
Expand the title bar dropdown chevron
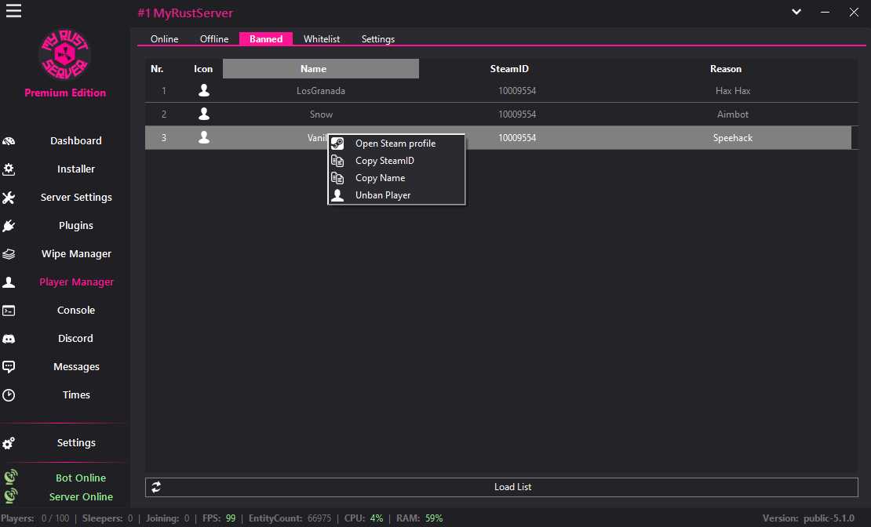click(x=796, y=12)
